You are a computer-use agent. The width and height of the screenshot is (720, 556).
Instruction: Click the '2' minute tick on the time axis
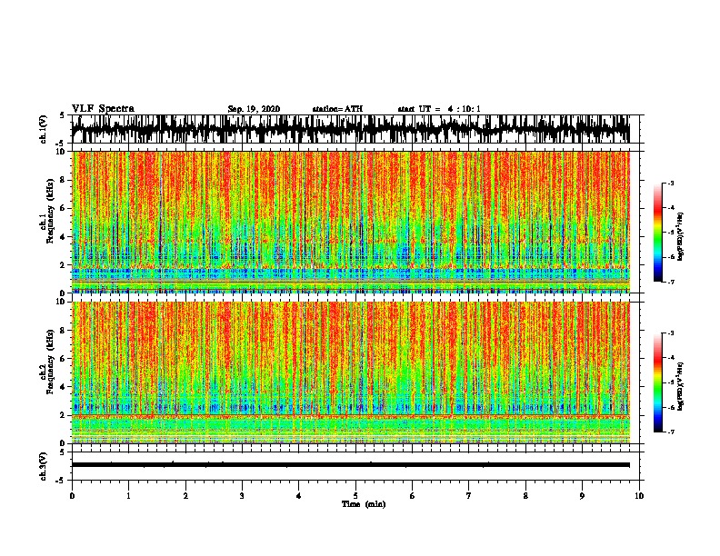tap(185, 495)
